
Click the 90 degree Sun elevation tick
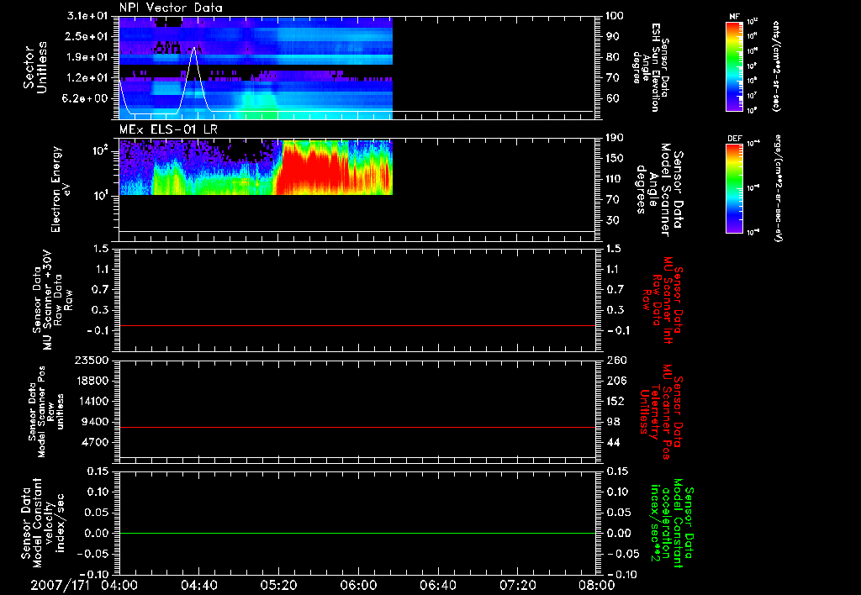pos(613,36)
